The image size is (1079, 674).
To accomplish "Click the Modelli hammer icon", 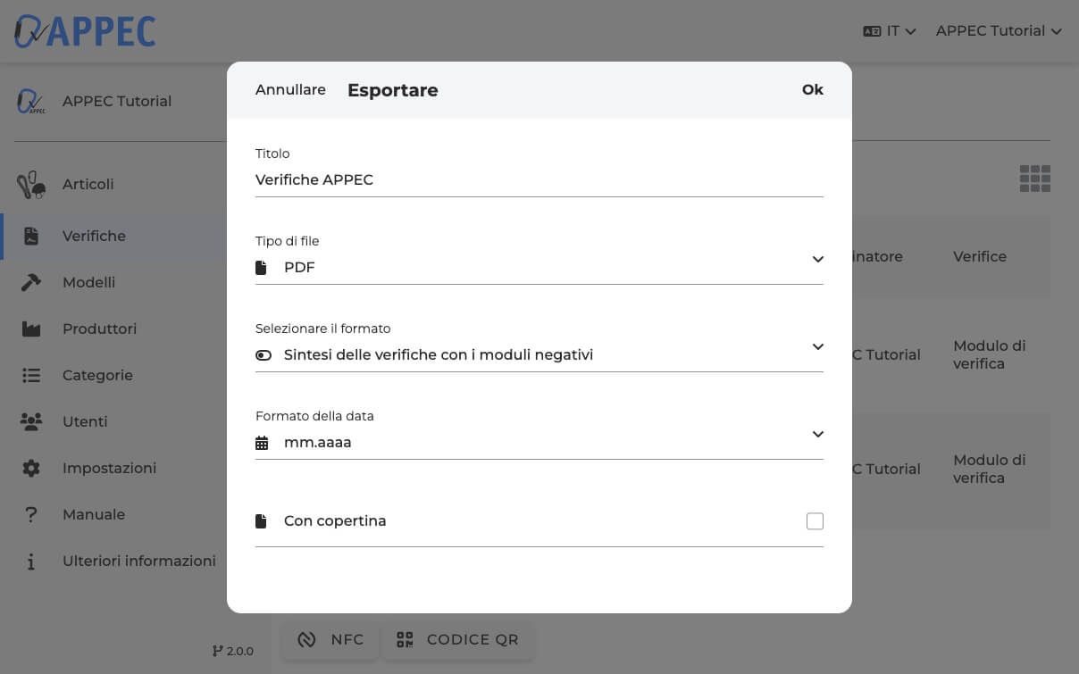I will point(31,282).
